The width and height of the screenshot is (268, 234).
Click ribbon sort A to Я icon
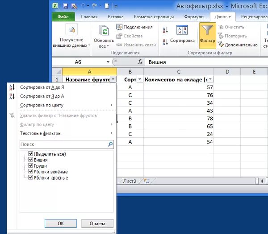point(165,30)
